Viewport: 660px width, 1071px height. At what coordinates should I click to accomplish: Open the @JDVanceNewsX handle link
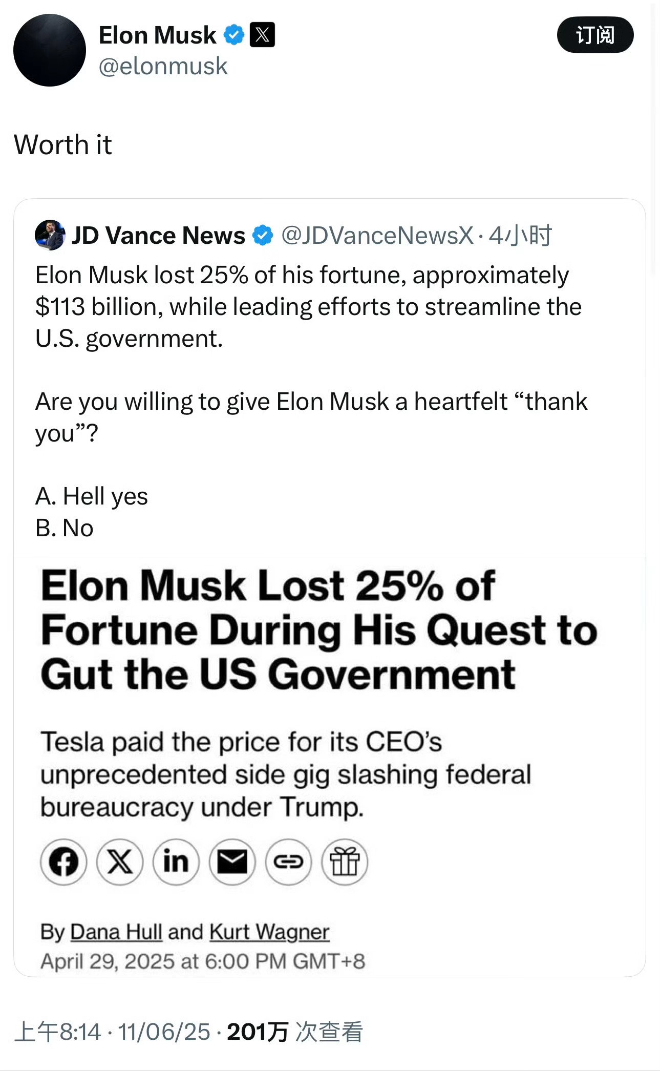pyautogui.click(x=377, y=236)
